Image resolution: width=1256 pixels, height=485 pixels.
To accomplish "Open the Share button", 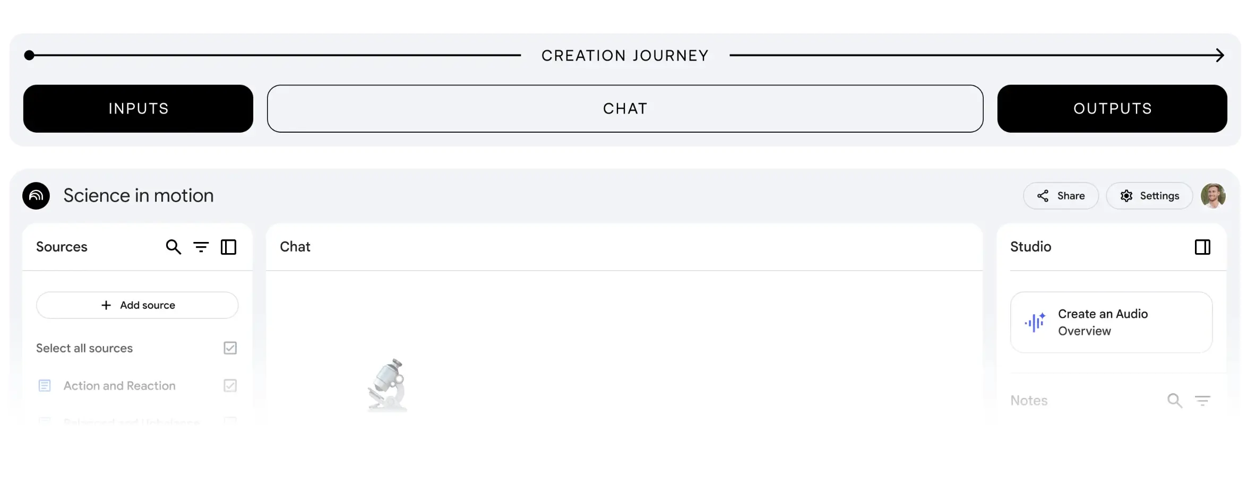I will click(1061, 196).
